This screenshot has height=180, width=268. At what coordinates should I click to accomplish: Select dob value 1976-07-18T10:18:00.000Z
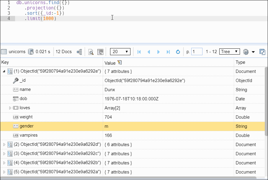132,99
